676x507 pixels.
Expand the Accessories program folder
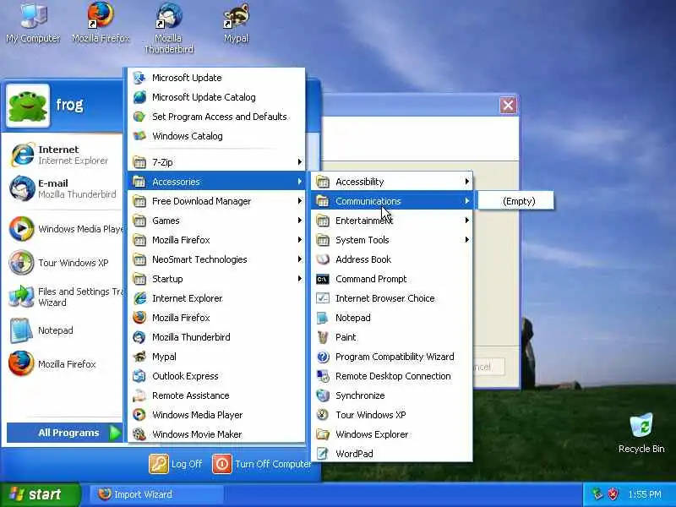[x=216, y=182]
